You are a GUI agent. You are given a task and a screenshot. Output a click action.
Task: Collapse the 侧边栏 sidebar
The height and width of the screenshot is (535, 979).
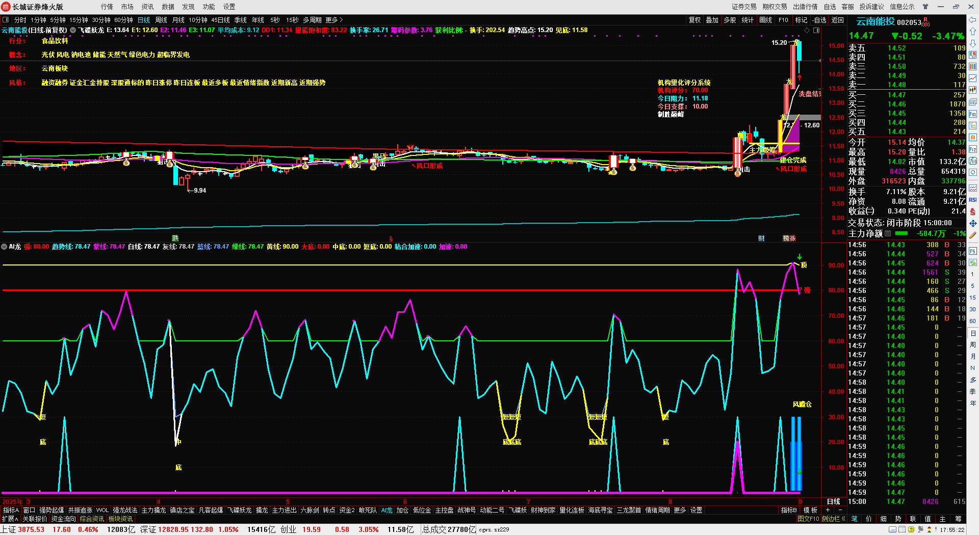pyautogui.click(x=834, y=519)
